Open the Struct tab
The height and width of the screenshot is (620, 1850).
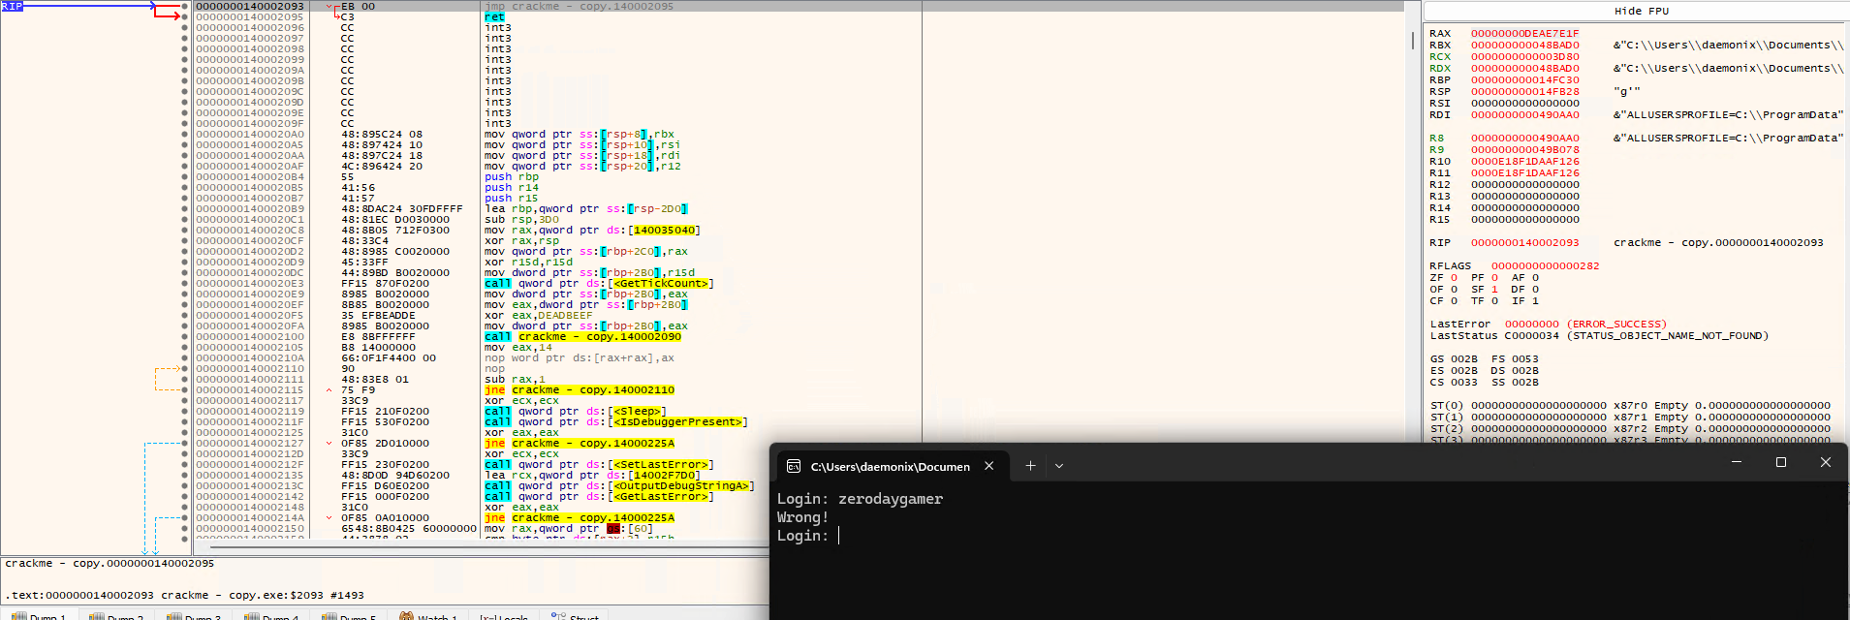(576, 616)
